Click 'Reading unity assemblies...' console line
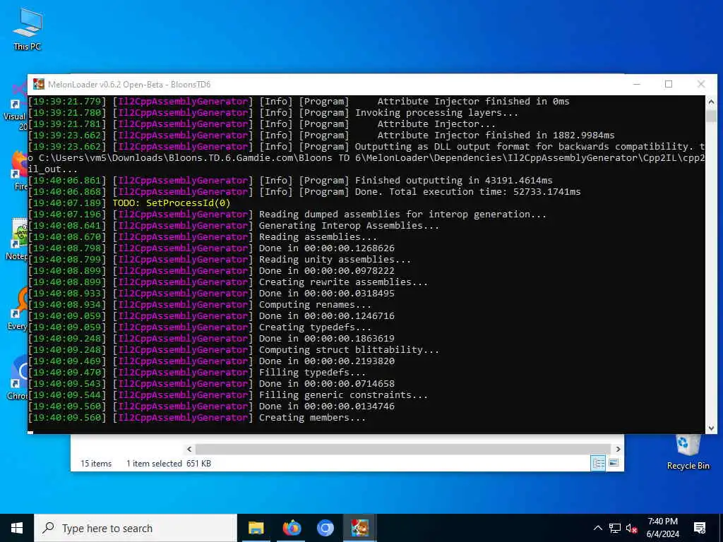Screen dimensions: 723x542 pyautogui.click(x=335, y=260)
